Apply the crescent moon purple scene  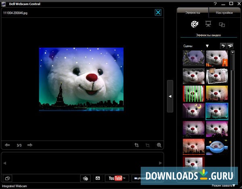coord(194,111)
